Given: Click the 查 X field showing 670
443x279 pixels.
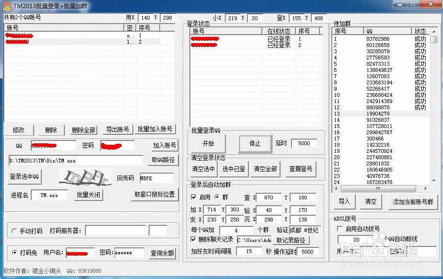Looking at the screenshot, I should tap(268, 198).
